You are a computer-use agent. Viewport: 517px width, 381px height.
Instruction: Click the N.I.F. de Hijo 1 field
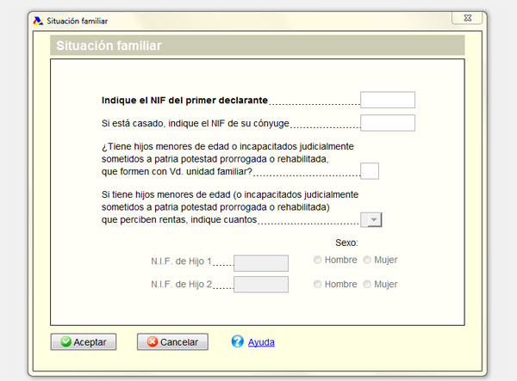tap(260, 263)
